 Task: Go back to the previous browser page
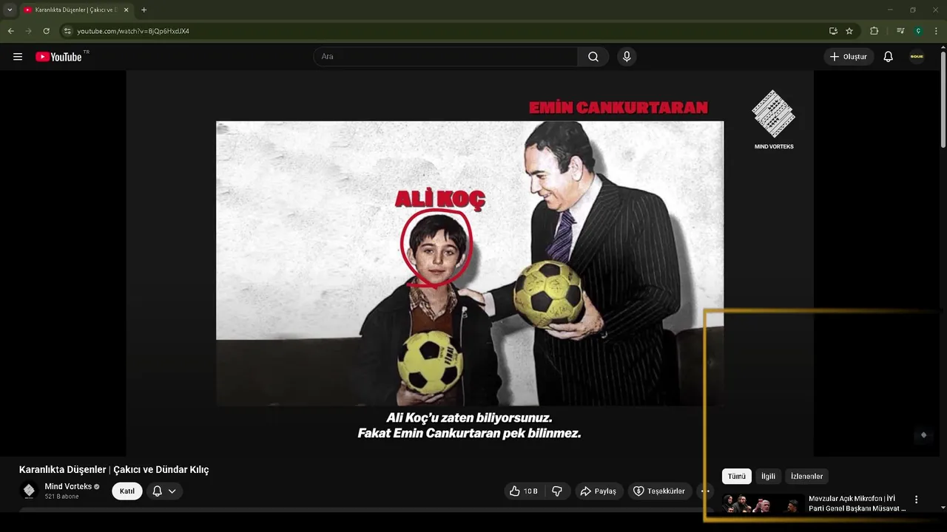point(10,31)
